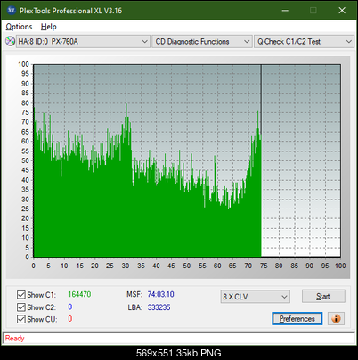
Task: Click the MSF value 74:03.10
Action: (161, 294)
